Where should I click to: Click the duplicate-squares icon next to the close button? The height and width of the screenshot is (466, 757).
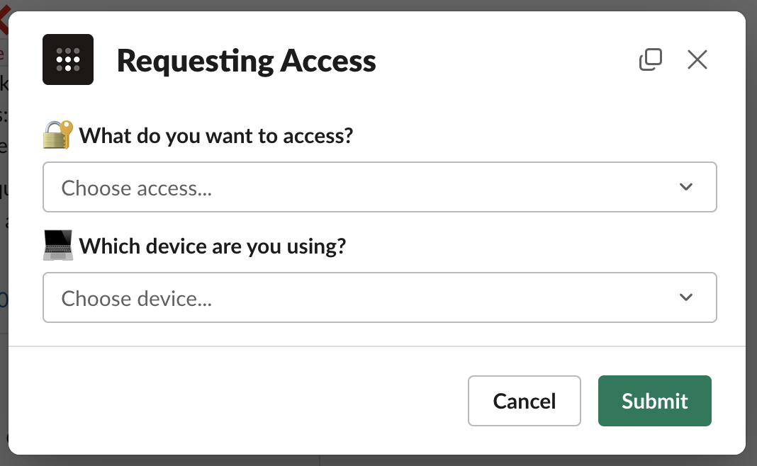pyautogui.click(x=651, y=59)
